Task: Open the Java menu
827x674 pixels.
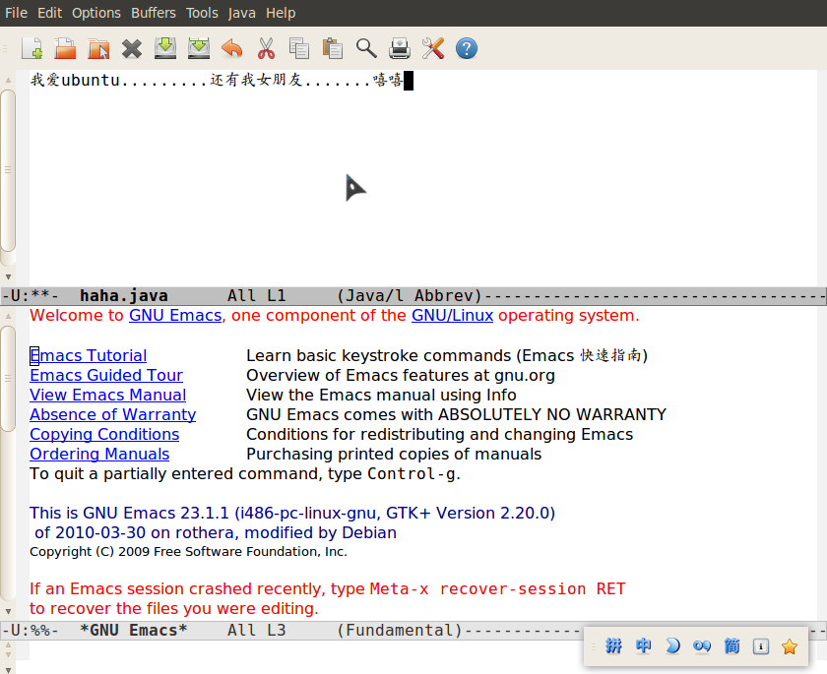Action: click(x=242, y=13)
